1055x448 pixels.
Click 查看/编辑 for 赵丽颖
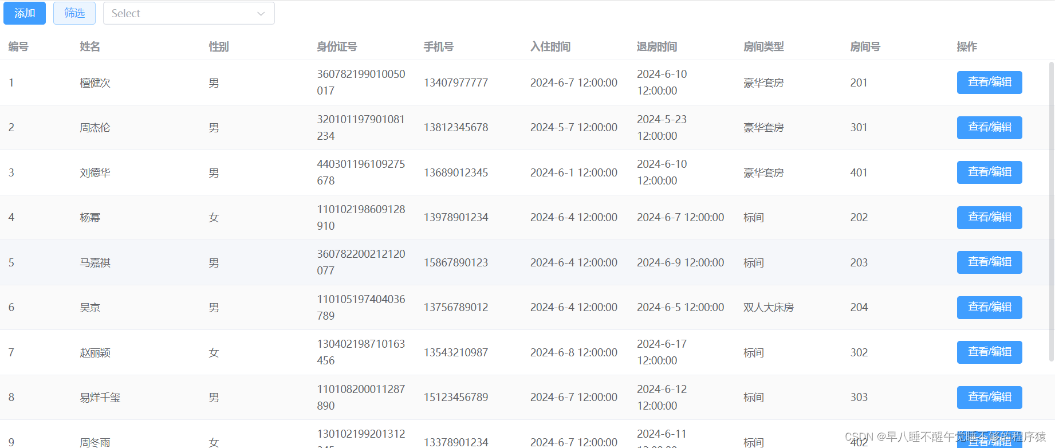(989, 352)
